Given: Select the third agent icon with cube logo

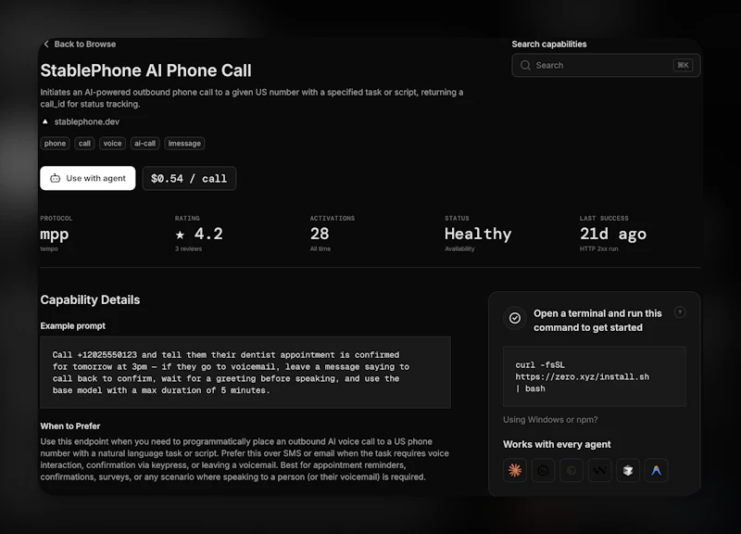Looking at the screenshot, I should coord(571,470).
